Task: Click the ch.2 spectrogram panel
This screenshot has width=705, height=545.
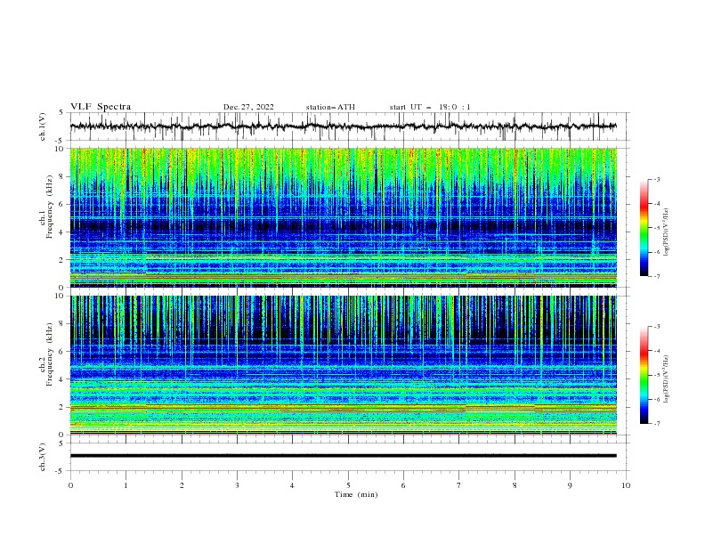Action: pyautogui.click(x=344, y=365)
